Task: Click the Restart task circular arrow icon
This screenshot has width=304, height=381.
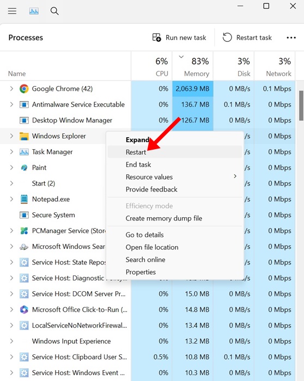Action: (227, 38)
